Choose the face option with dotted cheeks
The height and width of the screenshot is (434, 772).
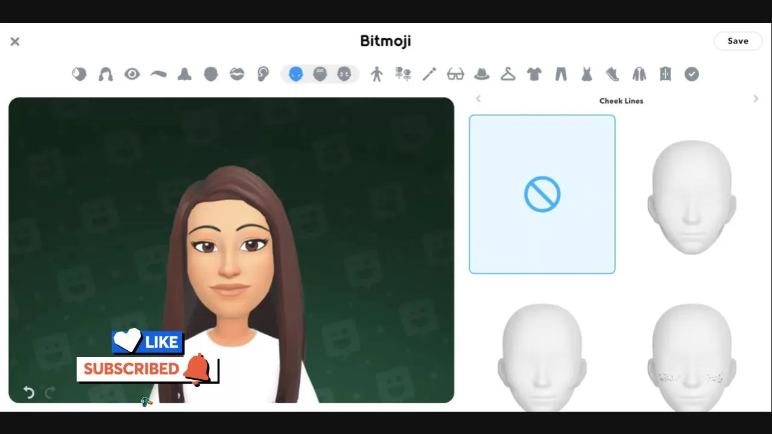coord(692,357)
